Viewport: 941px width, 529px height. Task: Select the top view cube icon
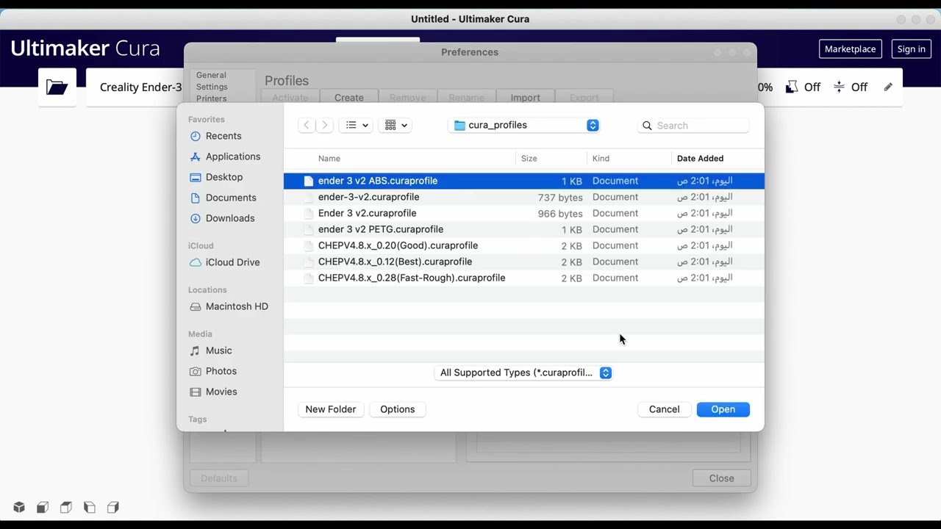pos(66,507)
